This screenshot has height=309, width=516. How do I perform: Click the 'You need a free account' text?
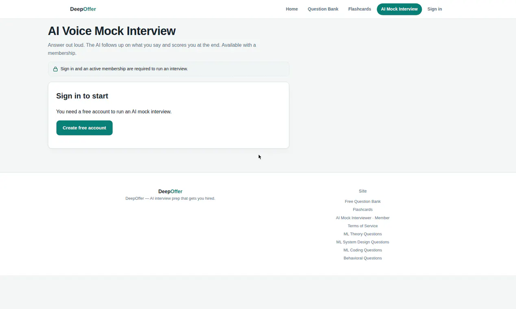pos(114,111)
